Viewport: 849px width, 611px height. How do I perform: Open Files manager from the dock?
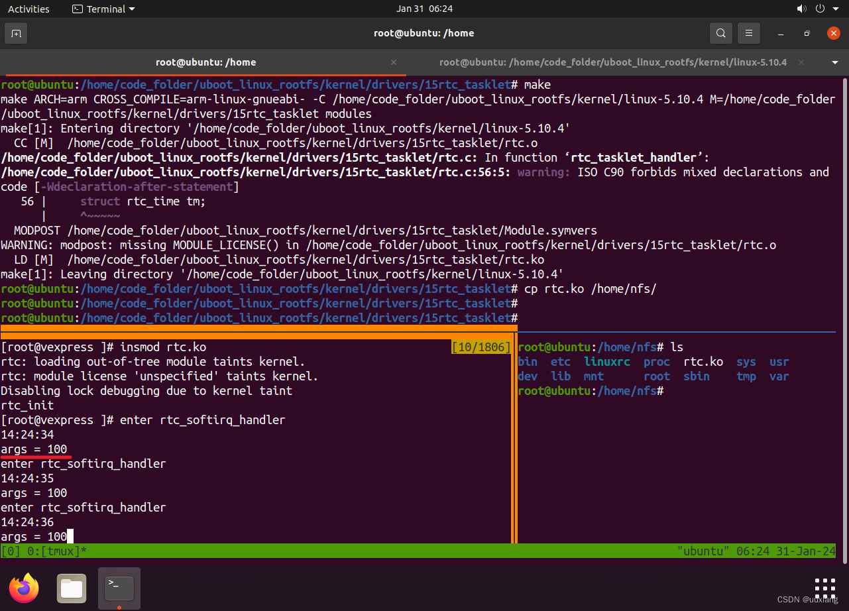(72, 588)
